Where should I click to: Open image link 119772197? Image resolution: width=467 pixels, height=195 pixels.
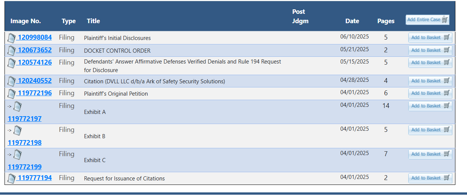(25, 119)
